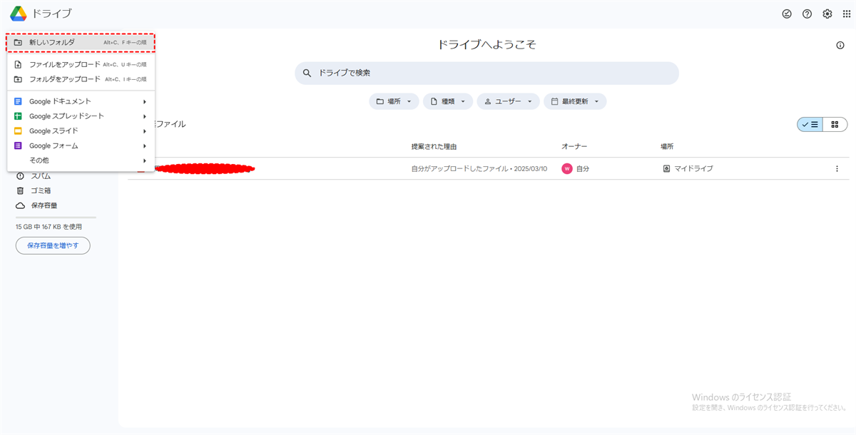Open the three-dot menu for the file row
The image size is (856, 435).
pyautogui.click(x=837, y=169)
